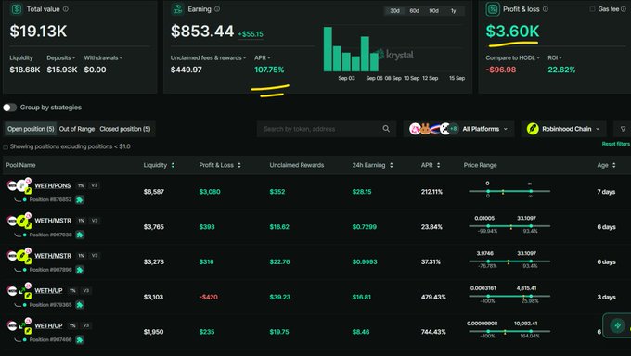This screenshot has height=356, width=631.
Task: Open WETH/UP pool with $1,950 liquidity
Action: [x=48, y=325]
